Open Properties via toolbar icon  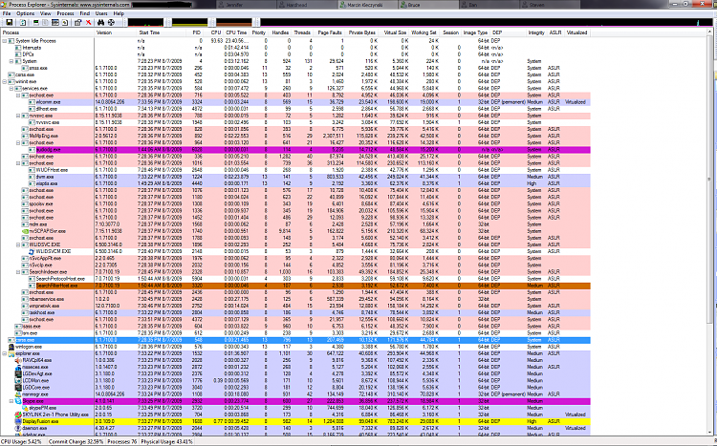(77, 22)
